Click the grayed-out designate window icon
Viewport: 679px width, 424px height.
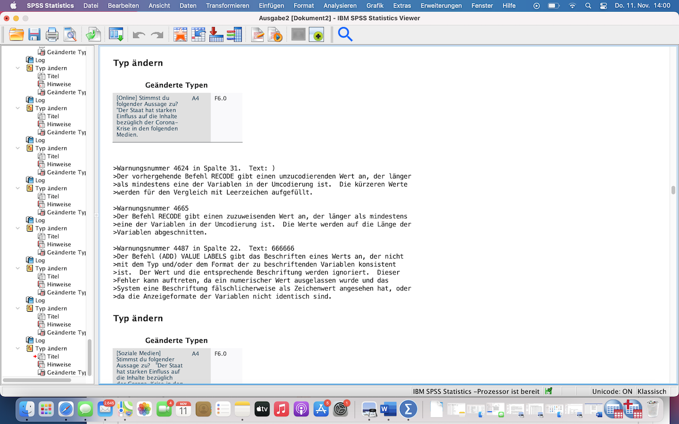299,35
